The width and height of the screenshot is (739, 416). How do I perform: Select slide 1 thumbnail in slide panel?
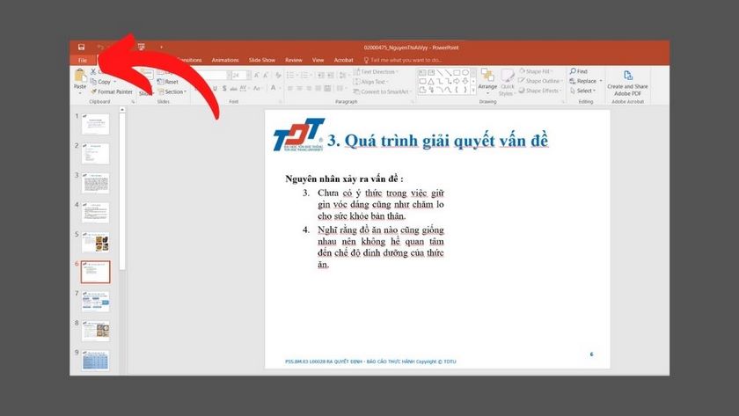point(96,125)
